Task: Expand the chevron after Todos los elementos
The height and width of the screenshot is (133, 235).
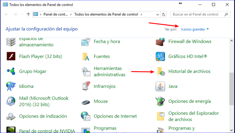Action: tap(141, 14)
